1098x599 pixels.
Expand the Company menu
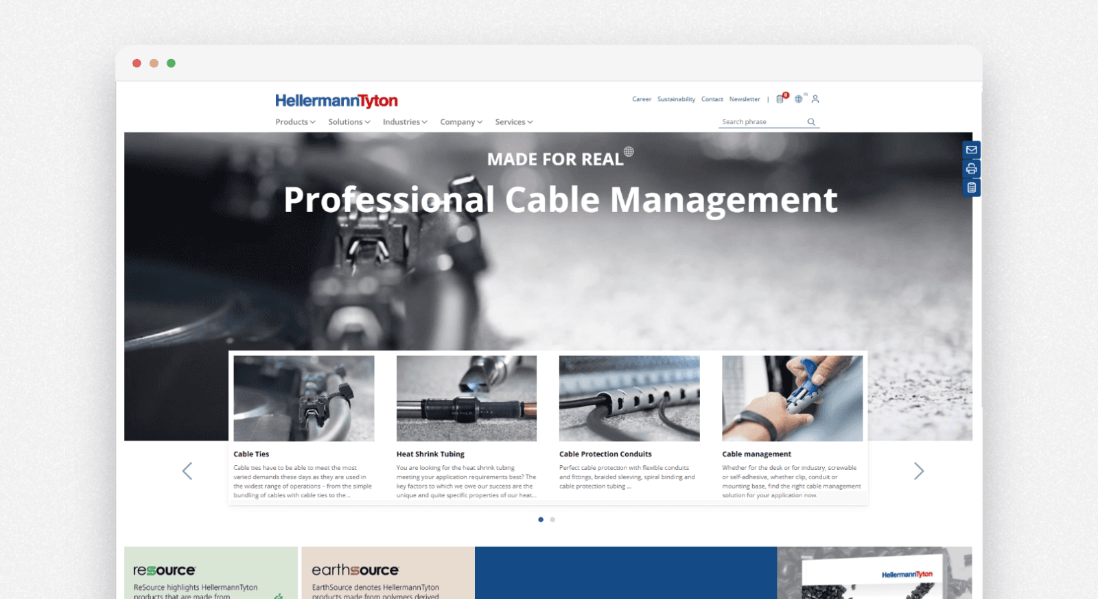461,121
